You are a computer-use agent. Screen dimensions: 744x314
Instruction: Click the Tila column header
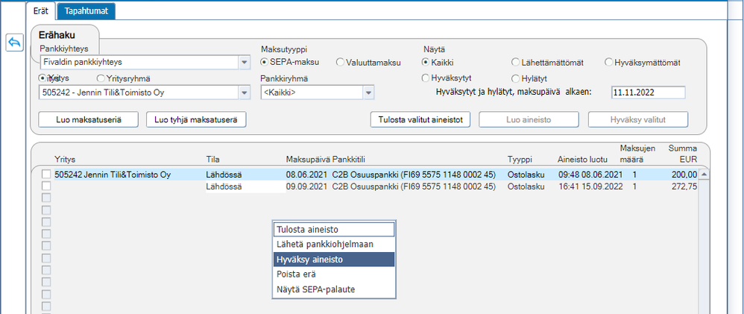click(x=212, y=159)
